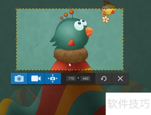
Task: Click the bottom-right corner selection handle
Action: pos(123,70)
